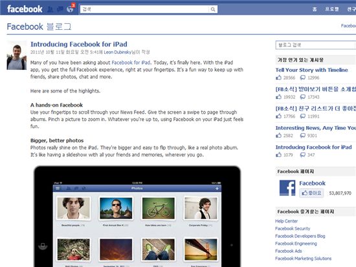Screen dimensions: 356x267
Task: Click like icon beside 1079
Action: [278, 155]
